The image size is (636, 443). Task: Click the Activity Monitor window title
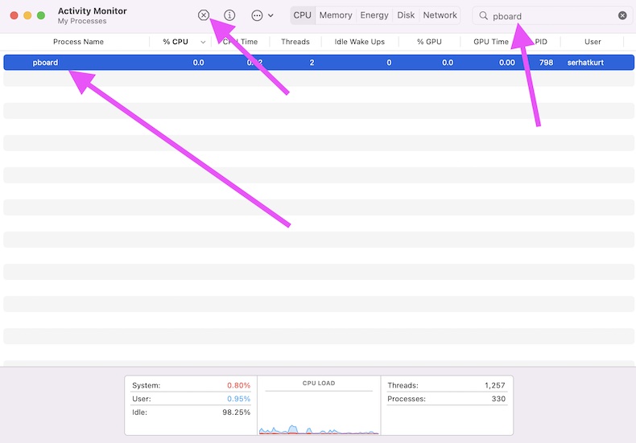(92, 11)
